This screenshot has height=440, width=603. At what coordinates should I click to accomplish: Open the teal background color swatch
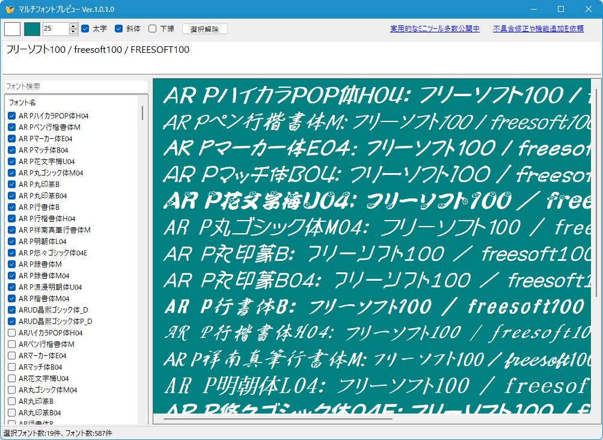[x=32, y=29]
